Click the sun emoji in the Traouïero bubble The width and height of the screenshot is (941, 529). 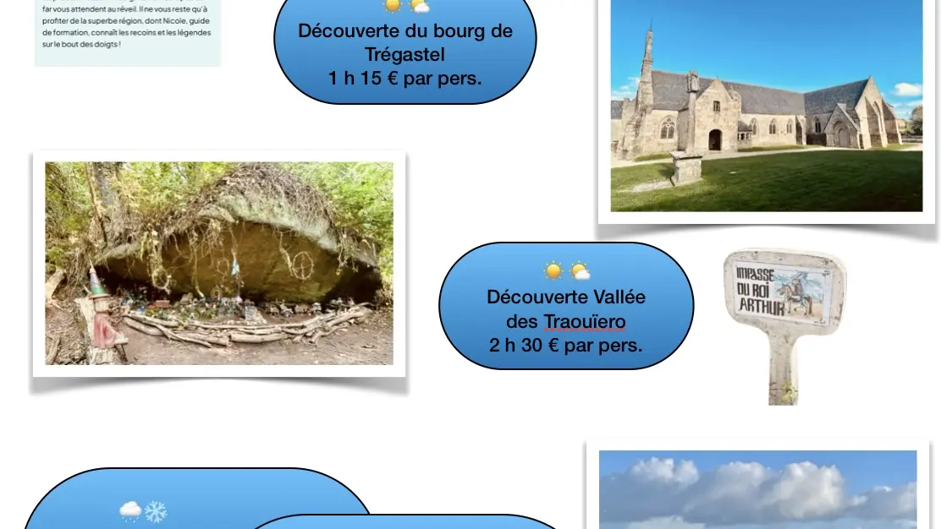pyautogui.click(x=552, y=272)
